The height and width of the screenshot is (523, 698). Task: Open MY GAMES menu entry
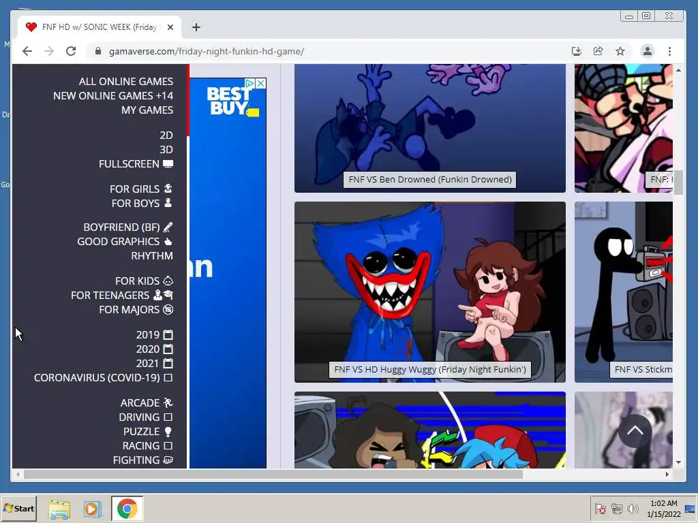pyautogui.click(x=147, y=110)
